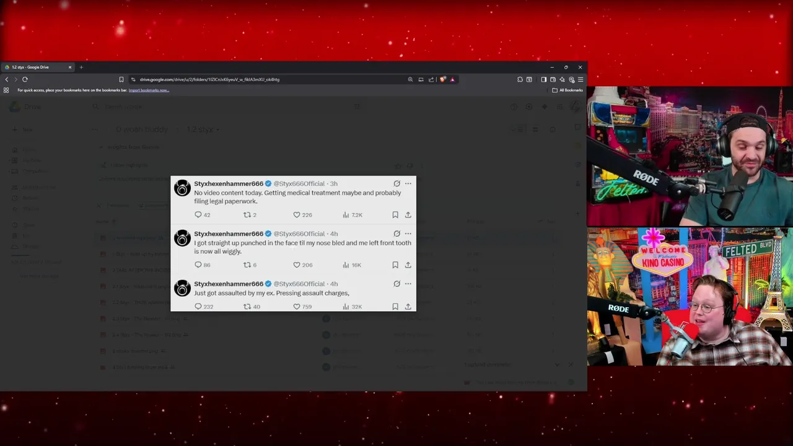The height and width of the screenshot is (446, 793).
Task: Bookmark this page from the address bar
Action: pyautogui.click(x=121, y=79)
